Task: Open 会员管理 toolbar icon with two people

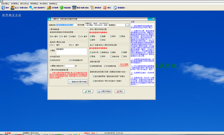Action: point(49,7)
